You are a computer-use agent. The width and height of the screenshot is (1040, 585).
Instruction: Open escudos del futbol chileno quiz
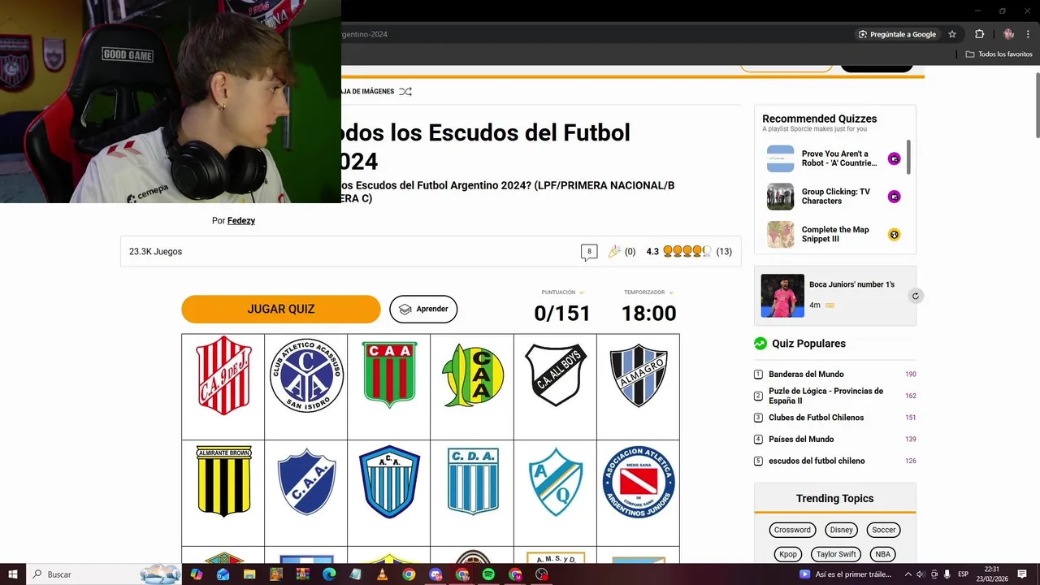[x=817, y=461]
